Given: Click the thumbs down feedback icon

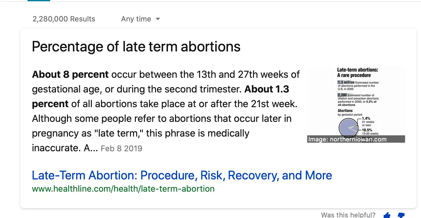Looking at the screenshot, I should 401,215.
